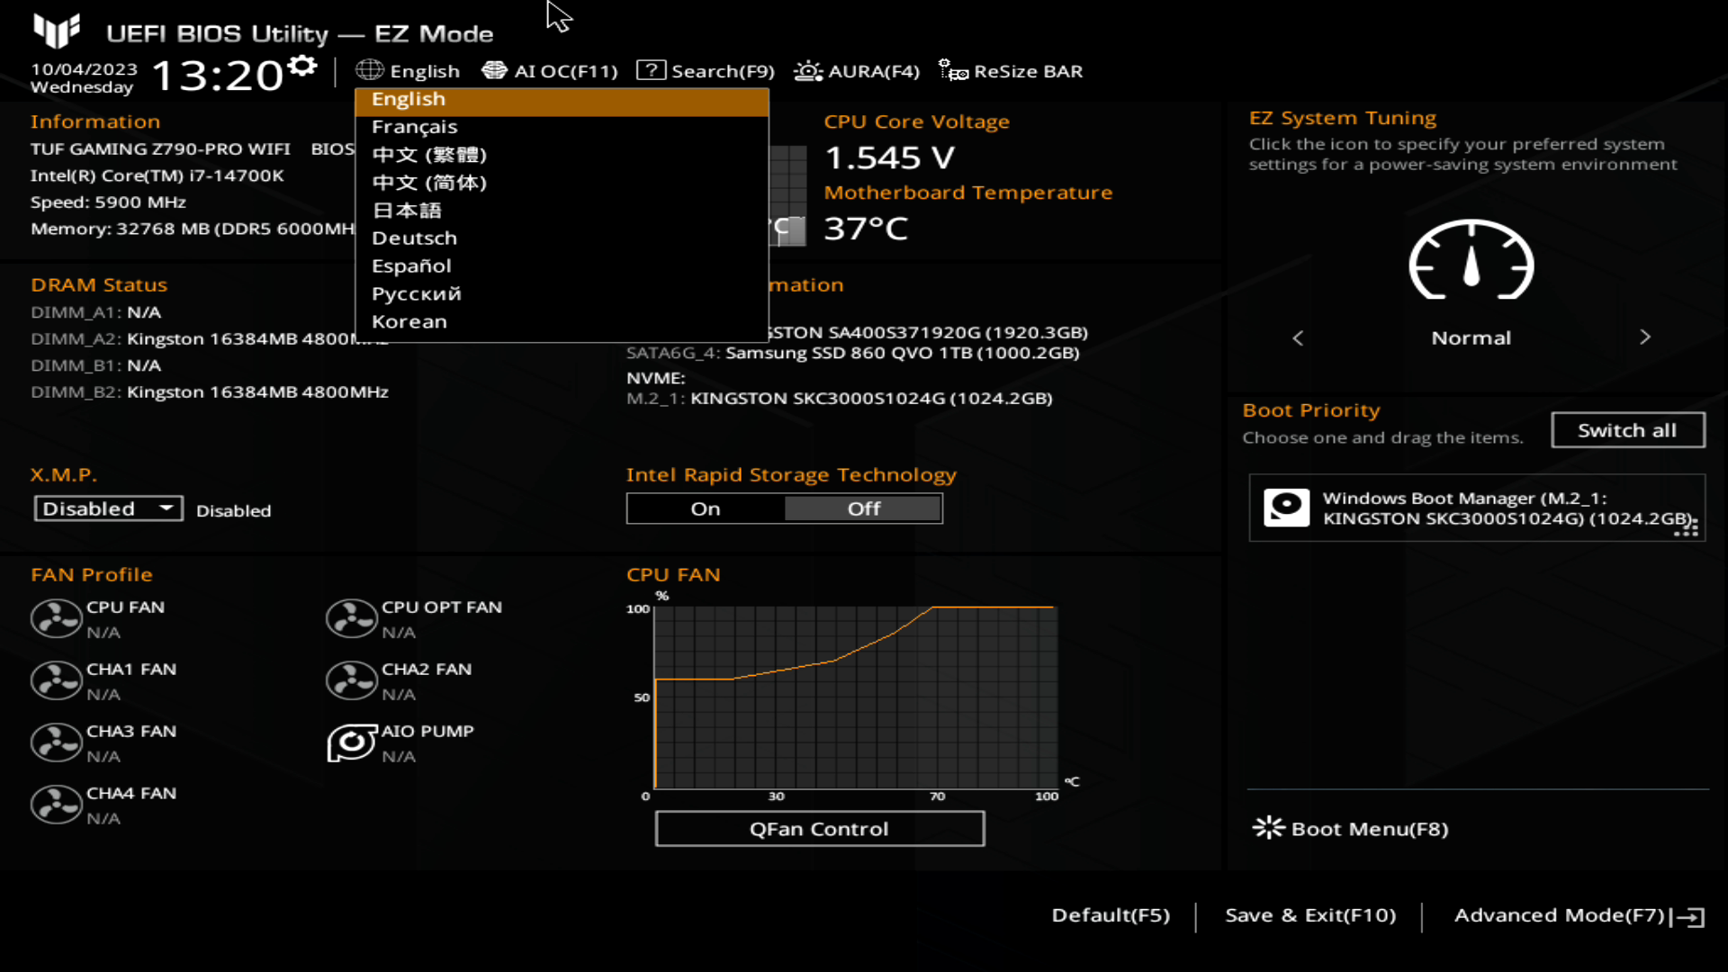Click the AURA light icon
The image size is (1728, 972).
[808, 70]
